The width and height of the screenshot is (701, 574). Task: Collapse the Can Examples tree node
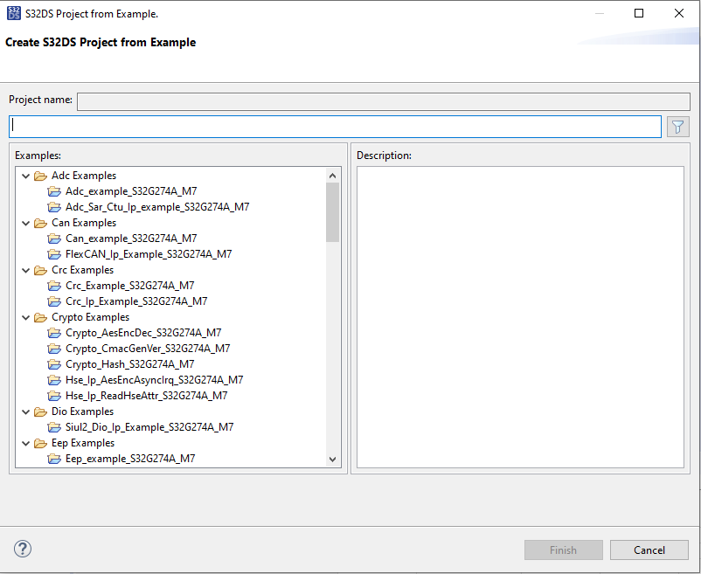(x=26, y=223)
